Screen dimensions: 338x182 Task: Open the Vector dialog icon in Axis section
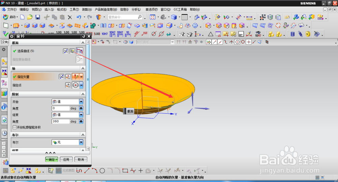point(68,77)
